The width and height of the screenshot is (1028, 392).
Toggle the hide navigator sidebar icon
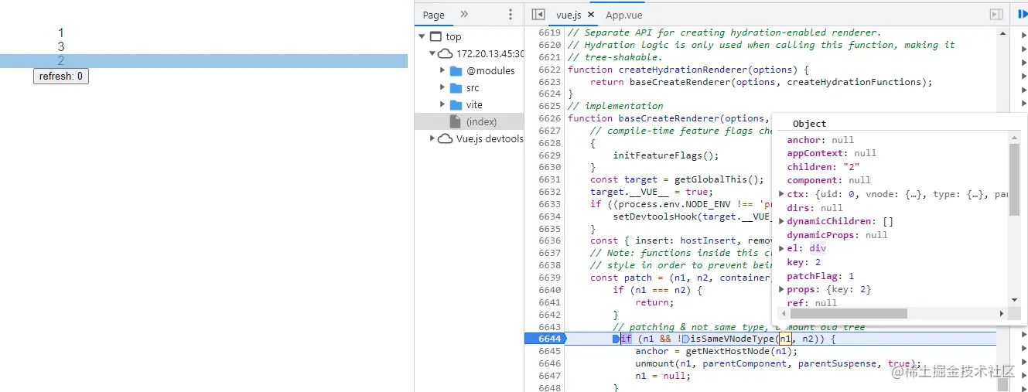[538, 15]
